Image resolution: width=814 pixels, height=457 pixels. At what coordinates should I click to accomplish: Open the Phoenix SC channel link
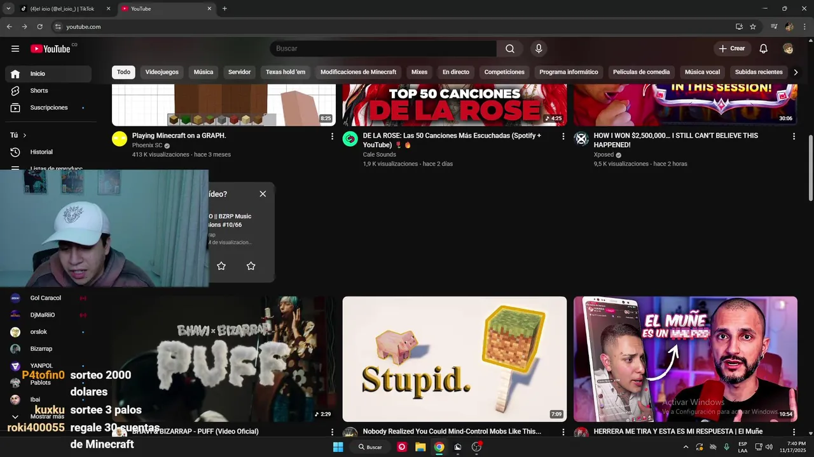(x=147, y=145)
